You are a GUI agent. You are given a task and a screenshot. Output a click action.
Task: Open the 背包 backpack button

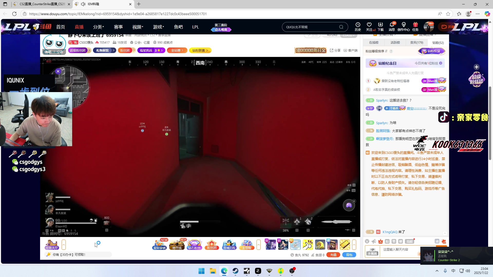(349, 255)
